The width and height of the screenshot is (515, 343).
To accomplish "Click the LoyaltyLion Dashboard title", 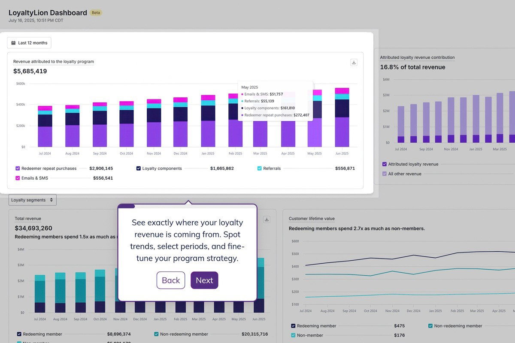I will (48, 13).
